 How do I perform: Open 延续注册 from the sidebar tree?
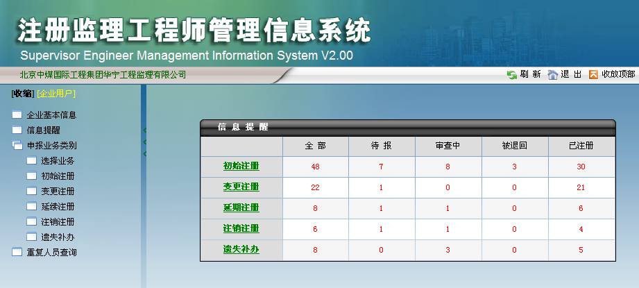pyautogui.click(x=58, y=207)
